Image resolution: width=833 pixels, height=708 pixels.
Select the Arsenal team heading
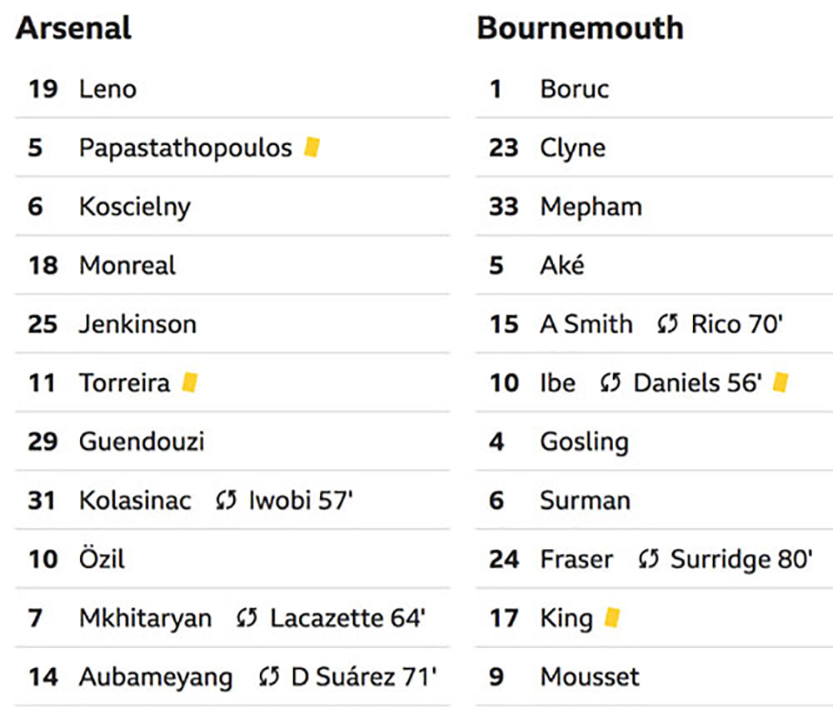(x=73, y=28)
